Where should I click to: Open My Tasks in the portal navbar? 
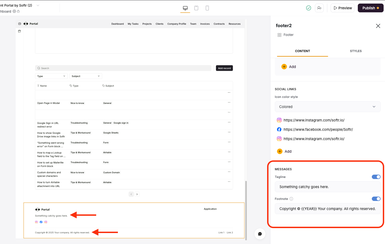(133, 24)
